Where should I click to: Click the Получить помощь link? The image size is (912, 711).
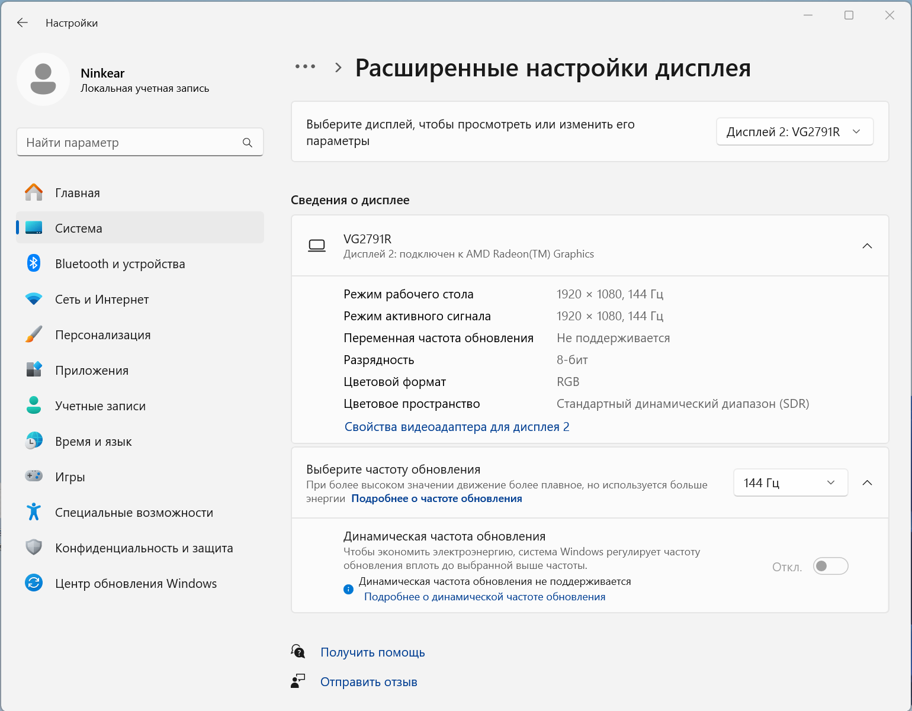pos(372,652)
